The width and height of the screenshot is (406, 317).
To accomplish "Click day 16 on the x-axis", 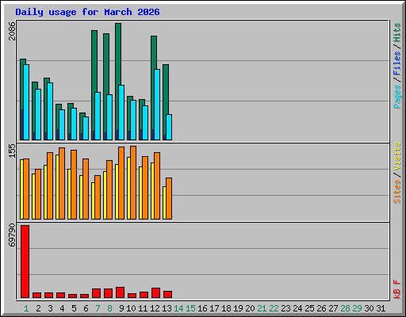I will [202, 308].
